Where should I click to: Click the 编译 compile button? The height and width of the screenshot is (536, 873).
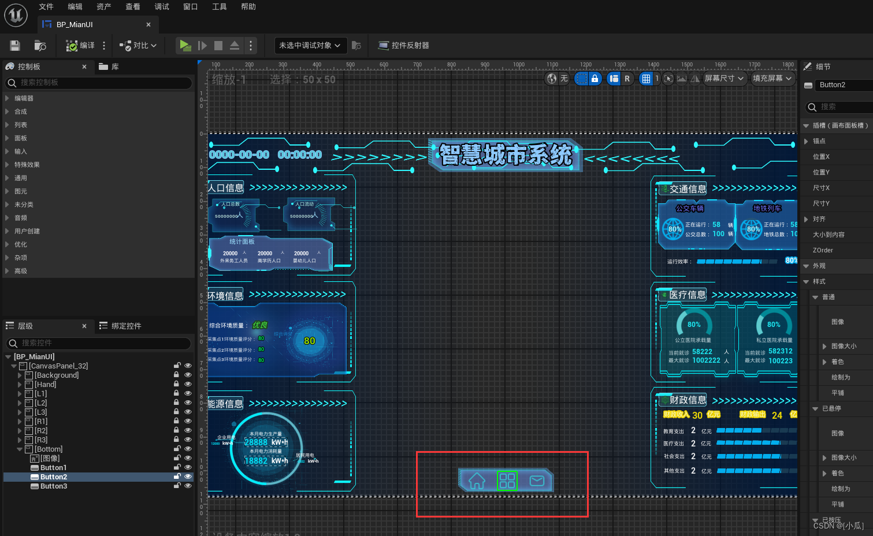pyautogui.click(x=80, y=46)
